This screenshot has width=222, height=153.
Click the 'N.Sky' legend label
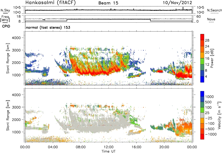pyautogui.click(x=5, y=10)
